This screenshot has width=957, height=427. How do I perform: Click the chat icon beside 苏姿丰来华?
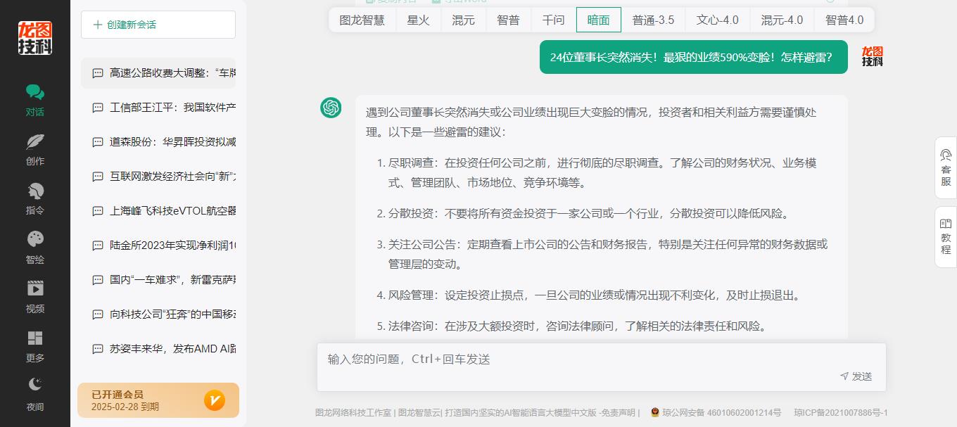(98, 349)
